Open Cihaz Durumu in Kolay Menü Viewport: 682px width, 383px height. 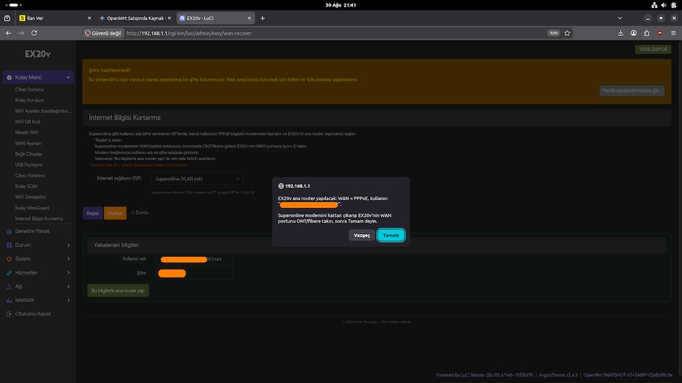[x=29, y=90]
